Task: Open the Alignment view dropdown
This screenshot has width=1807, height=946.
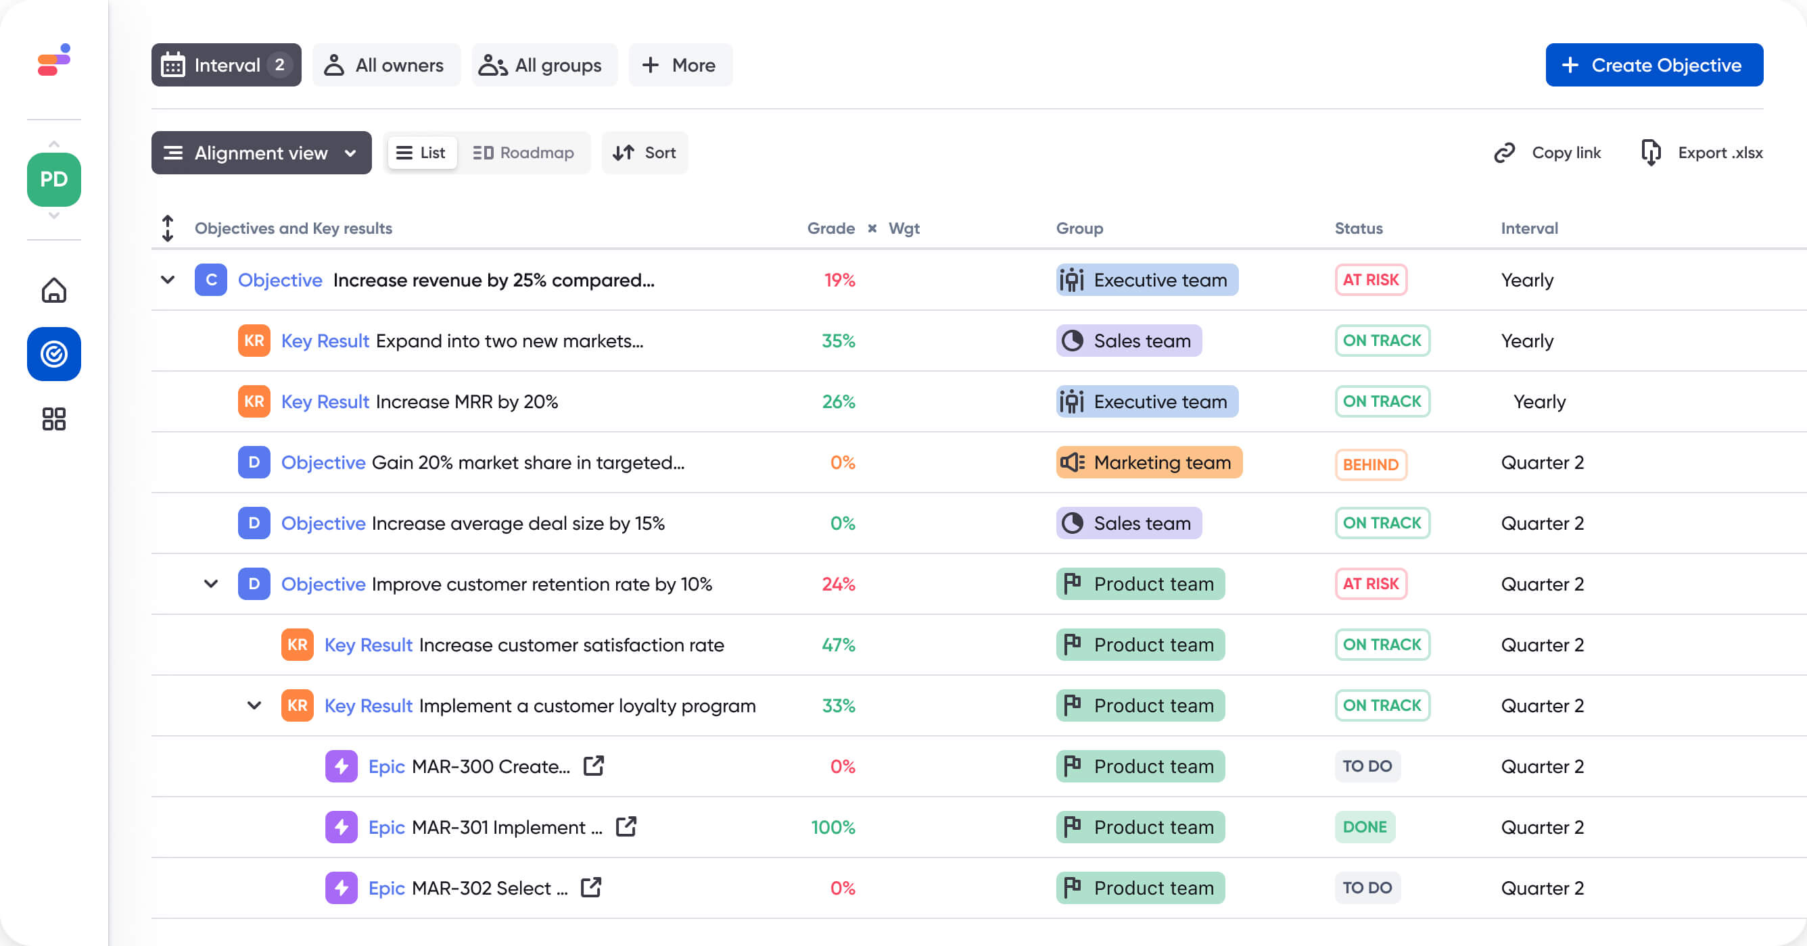Action: click(261, 153)
